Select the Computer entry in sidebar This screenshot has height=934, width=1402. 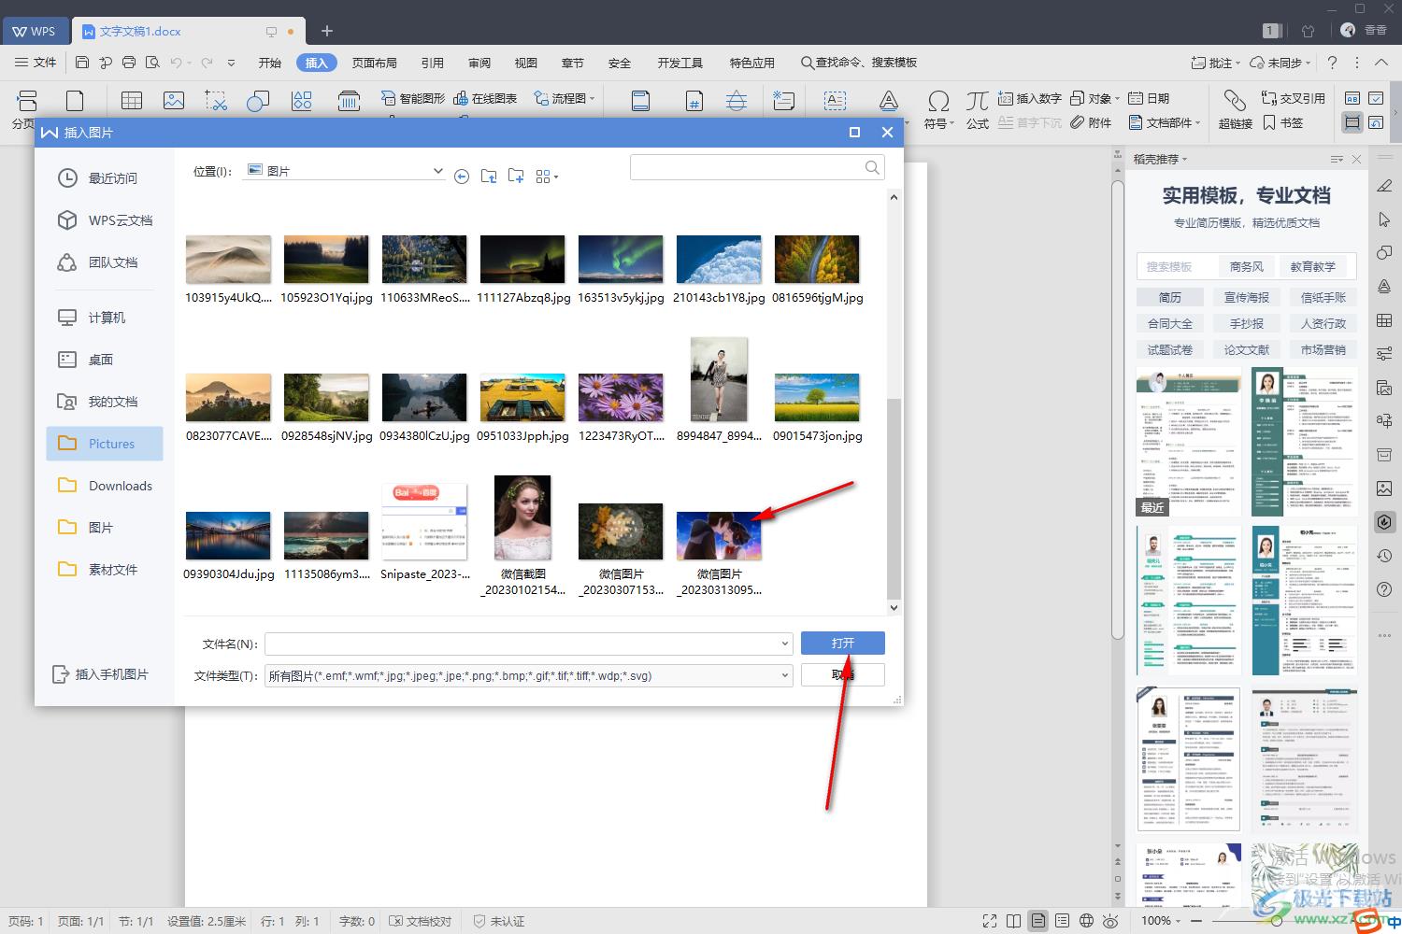tap(105, 318)
